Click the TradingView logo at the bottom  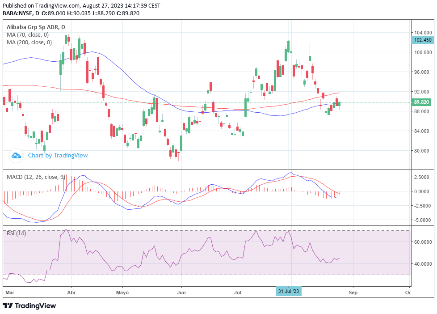pos(29,306)
